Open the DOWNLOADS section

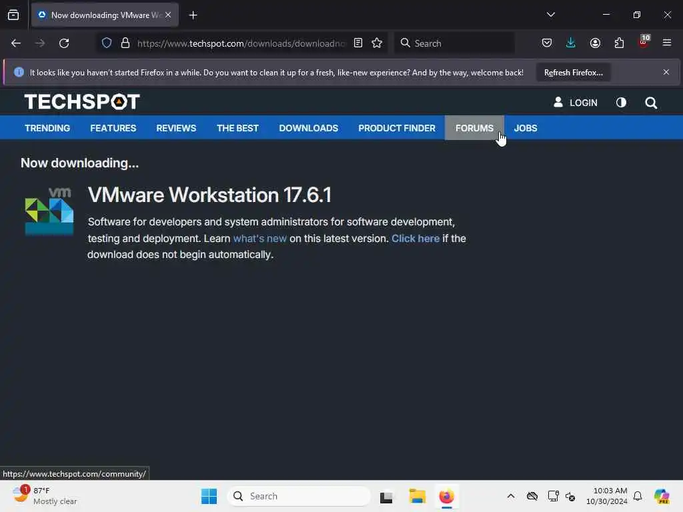[308, 128]
